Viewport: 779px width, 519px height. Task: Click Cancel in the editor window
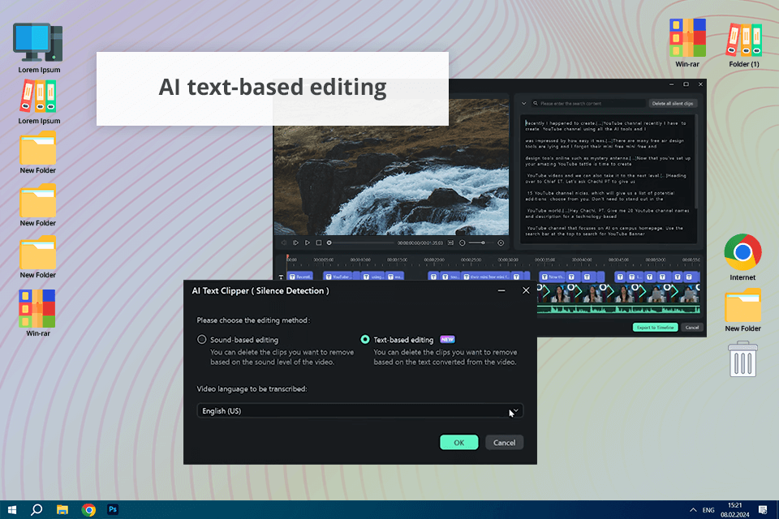tap(692, 328)
